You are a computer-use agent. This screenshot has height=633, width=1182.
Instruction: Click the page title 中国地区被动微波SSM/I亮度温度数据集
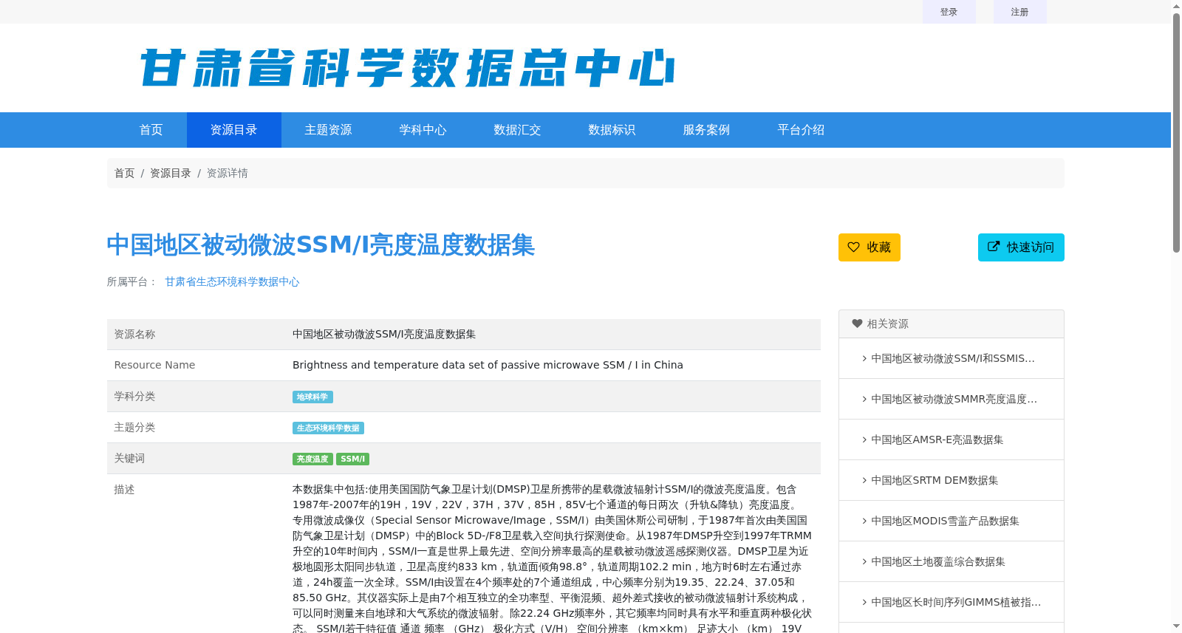[321, 245]
